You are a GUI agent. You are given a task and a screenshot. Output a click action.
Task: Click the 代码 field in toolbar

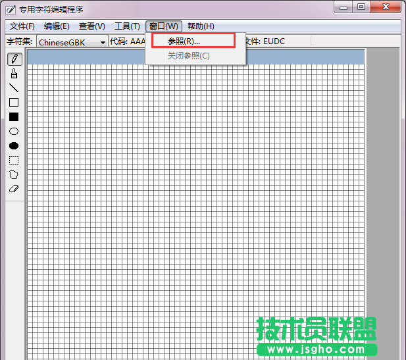pyautogui.click(x=127, y=41)
